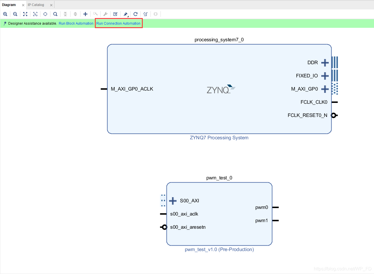Expand the S00_AXI interface on pwm_test_0

(173, 201)
